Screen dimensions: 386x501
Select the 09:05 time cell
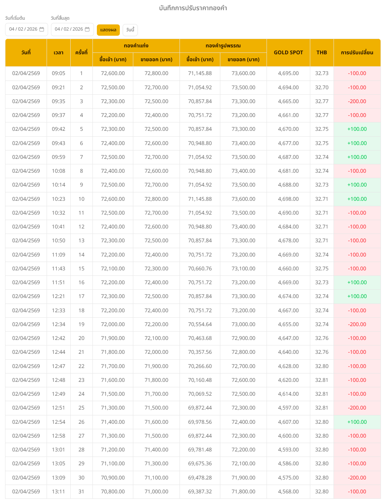pos(58,73)
